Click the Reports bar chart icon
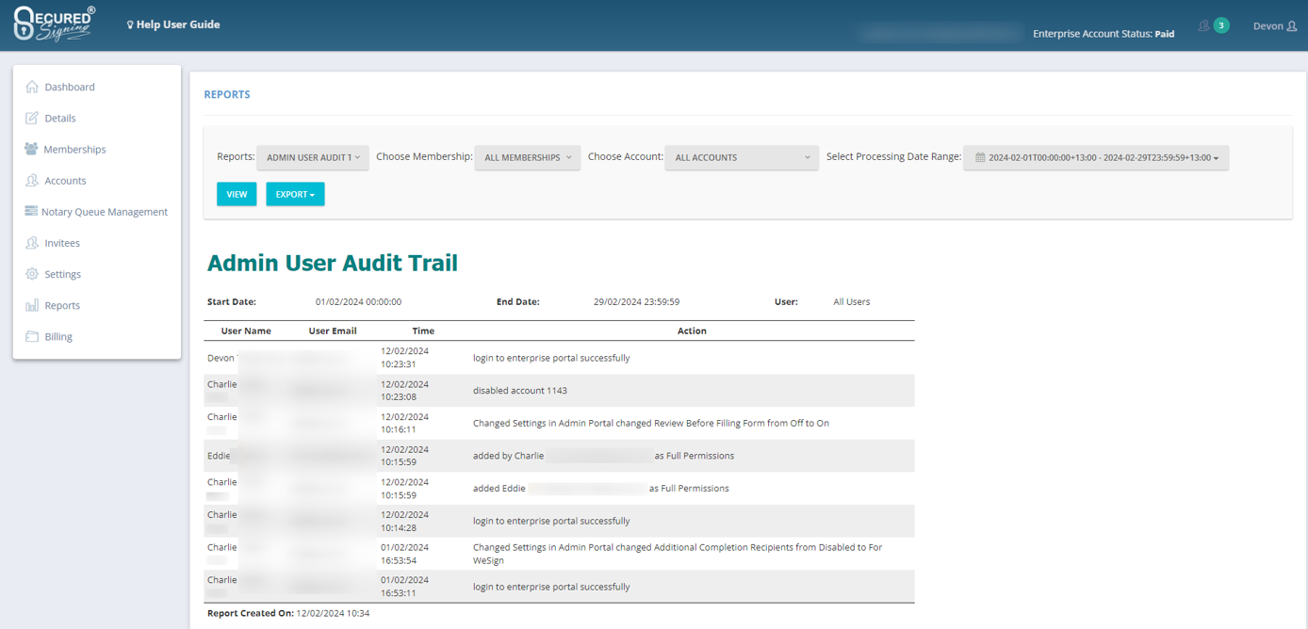 coord(32,305)
